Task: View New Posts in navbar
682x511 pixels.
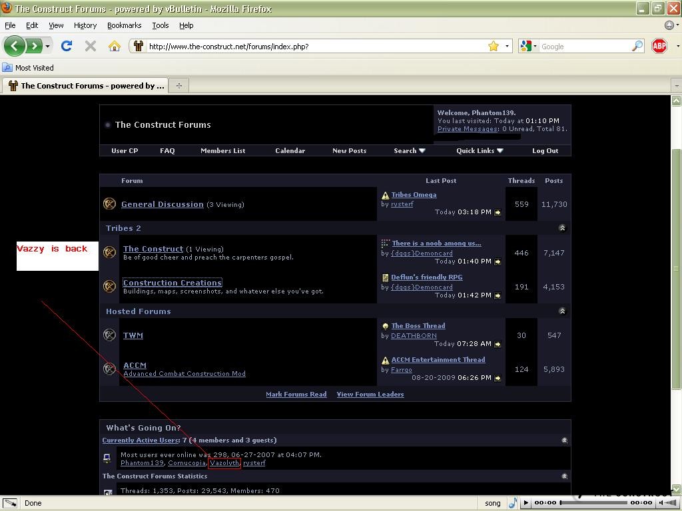Action: [349, 151]
